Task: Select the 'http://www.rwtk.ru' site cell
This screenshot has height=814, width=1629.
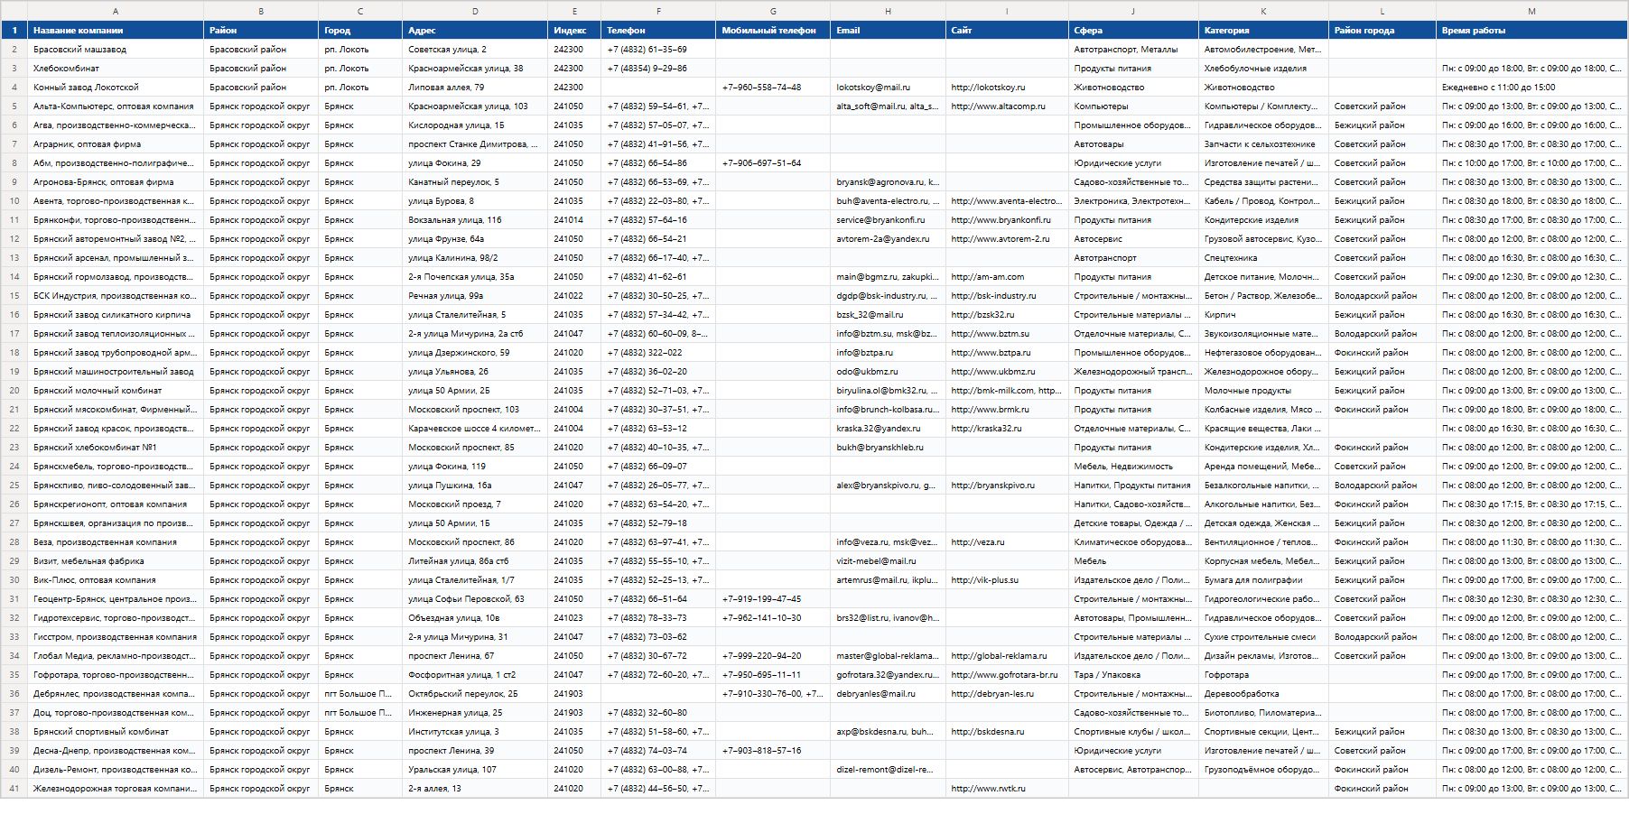Action: click(x=1007, y=789)
